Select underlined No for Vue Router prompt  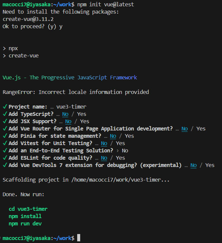185,128
